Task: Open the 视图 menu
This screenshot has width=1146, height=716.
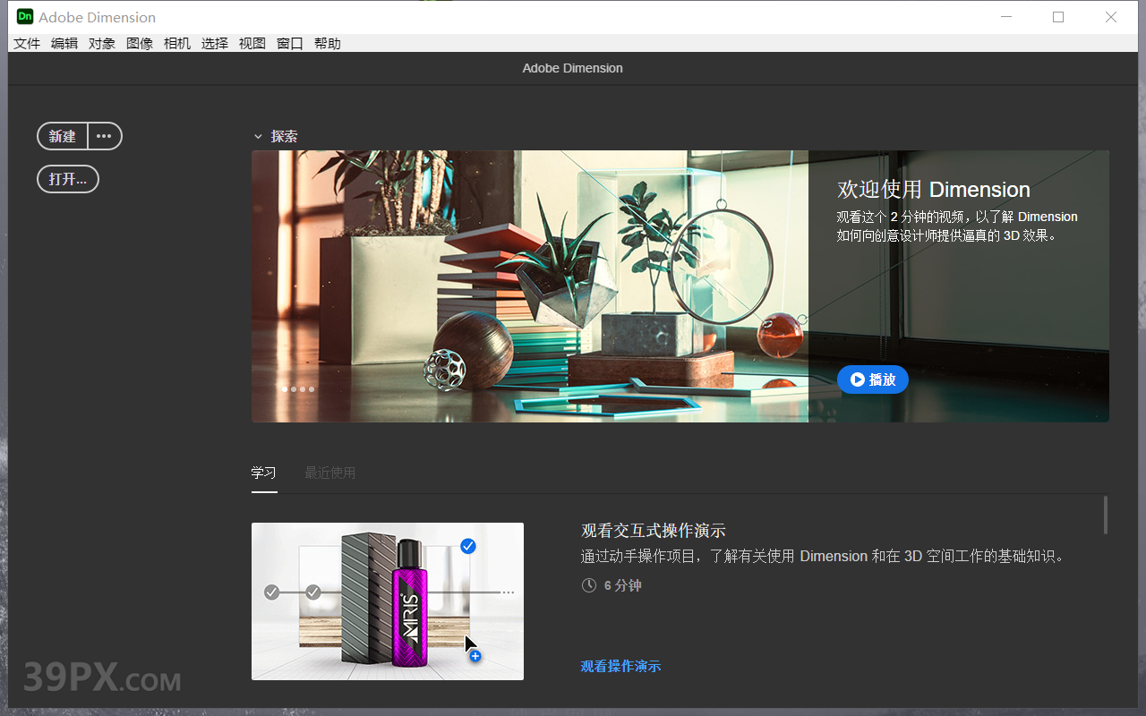Action: coord(252,43)
